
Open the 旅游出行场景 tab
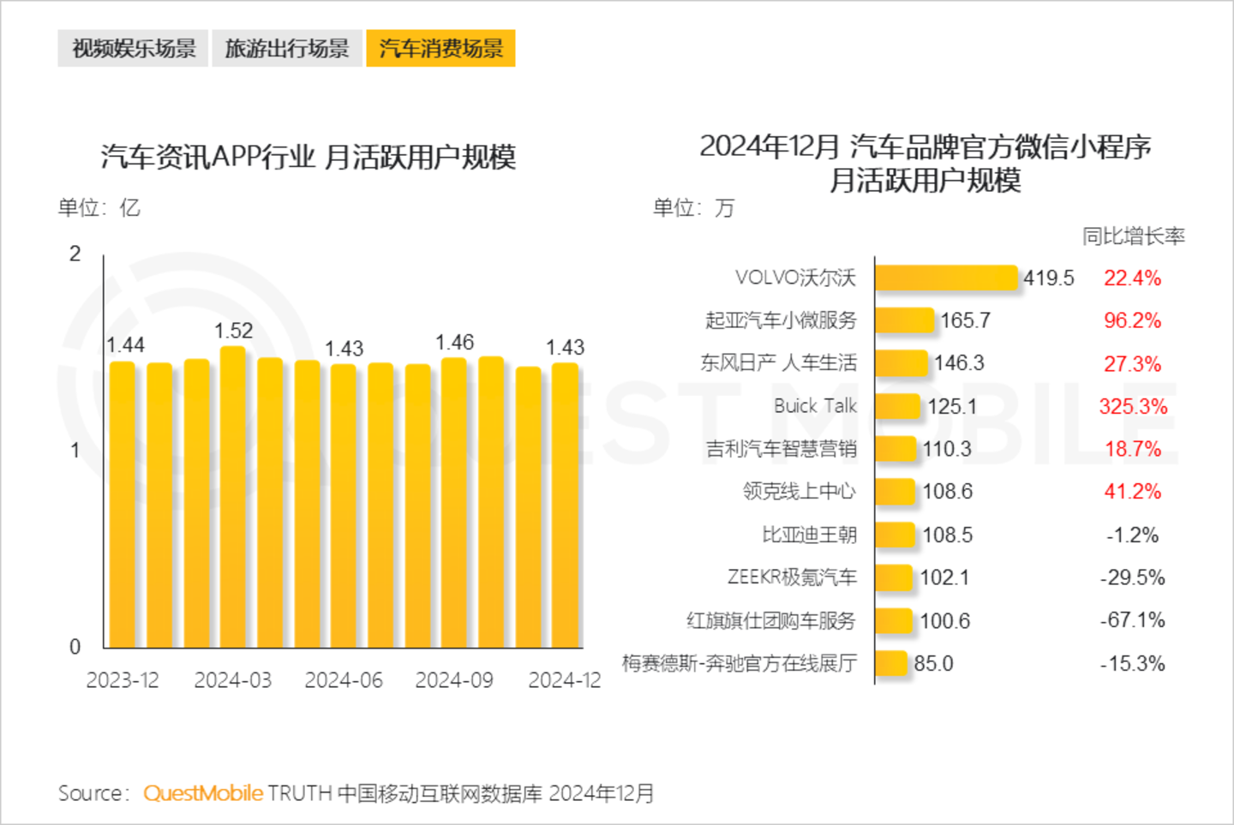(287, 48)
